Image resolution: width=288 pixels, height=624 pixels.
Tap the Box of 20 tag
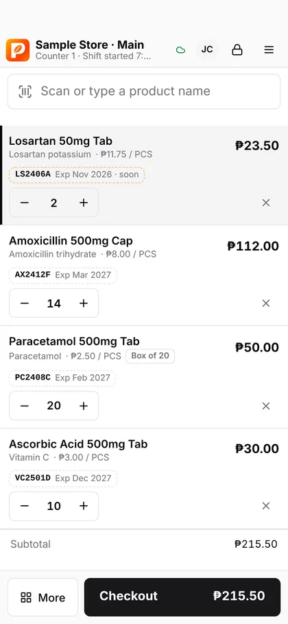(x=150, y=356)
